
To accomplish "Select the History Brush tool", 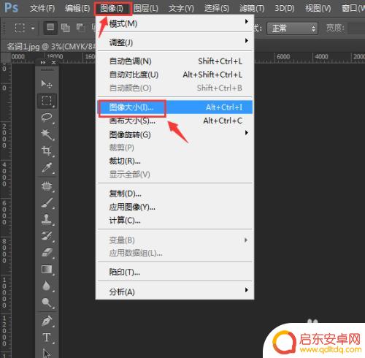I will click(47, 236).
